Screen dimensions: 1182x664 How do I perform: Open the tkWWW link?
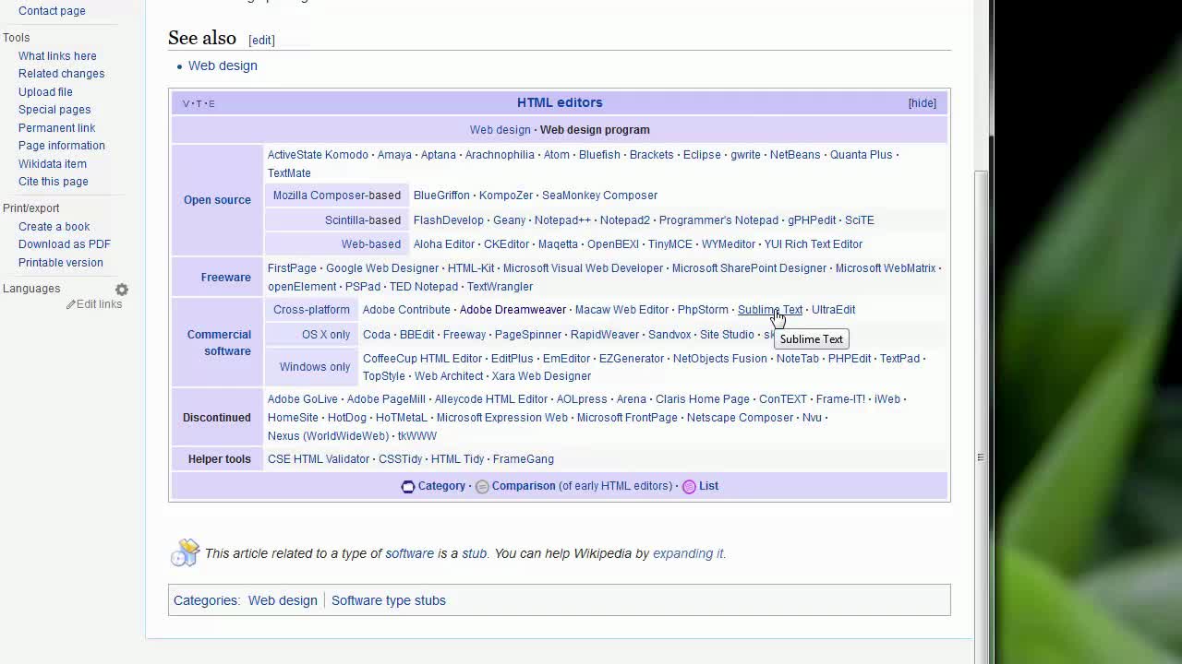pyautogui.click(x=417, y=436)
